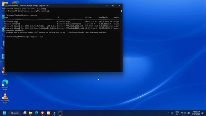The width and height of the screenshot is (206, 116).
Task: Open the VLC media player desktop shortcut
Action: point(5,98)
